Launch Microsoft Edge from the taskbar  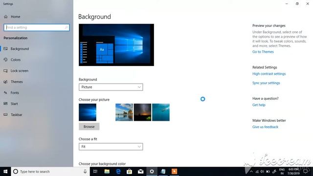[118, 172]
